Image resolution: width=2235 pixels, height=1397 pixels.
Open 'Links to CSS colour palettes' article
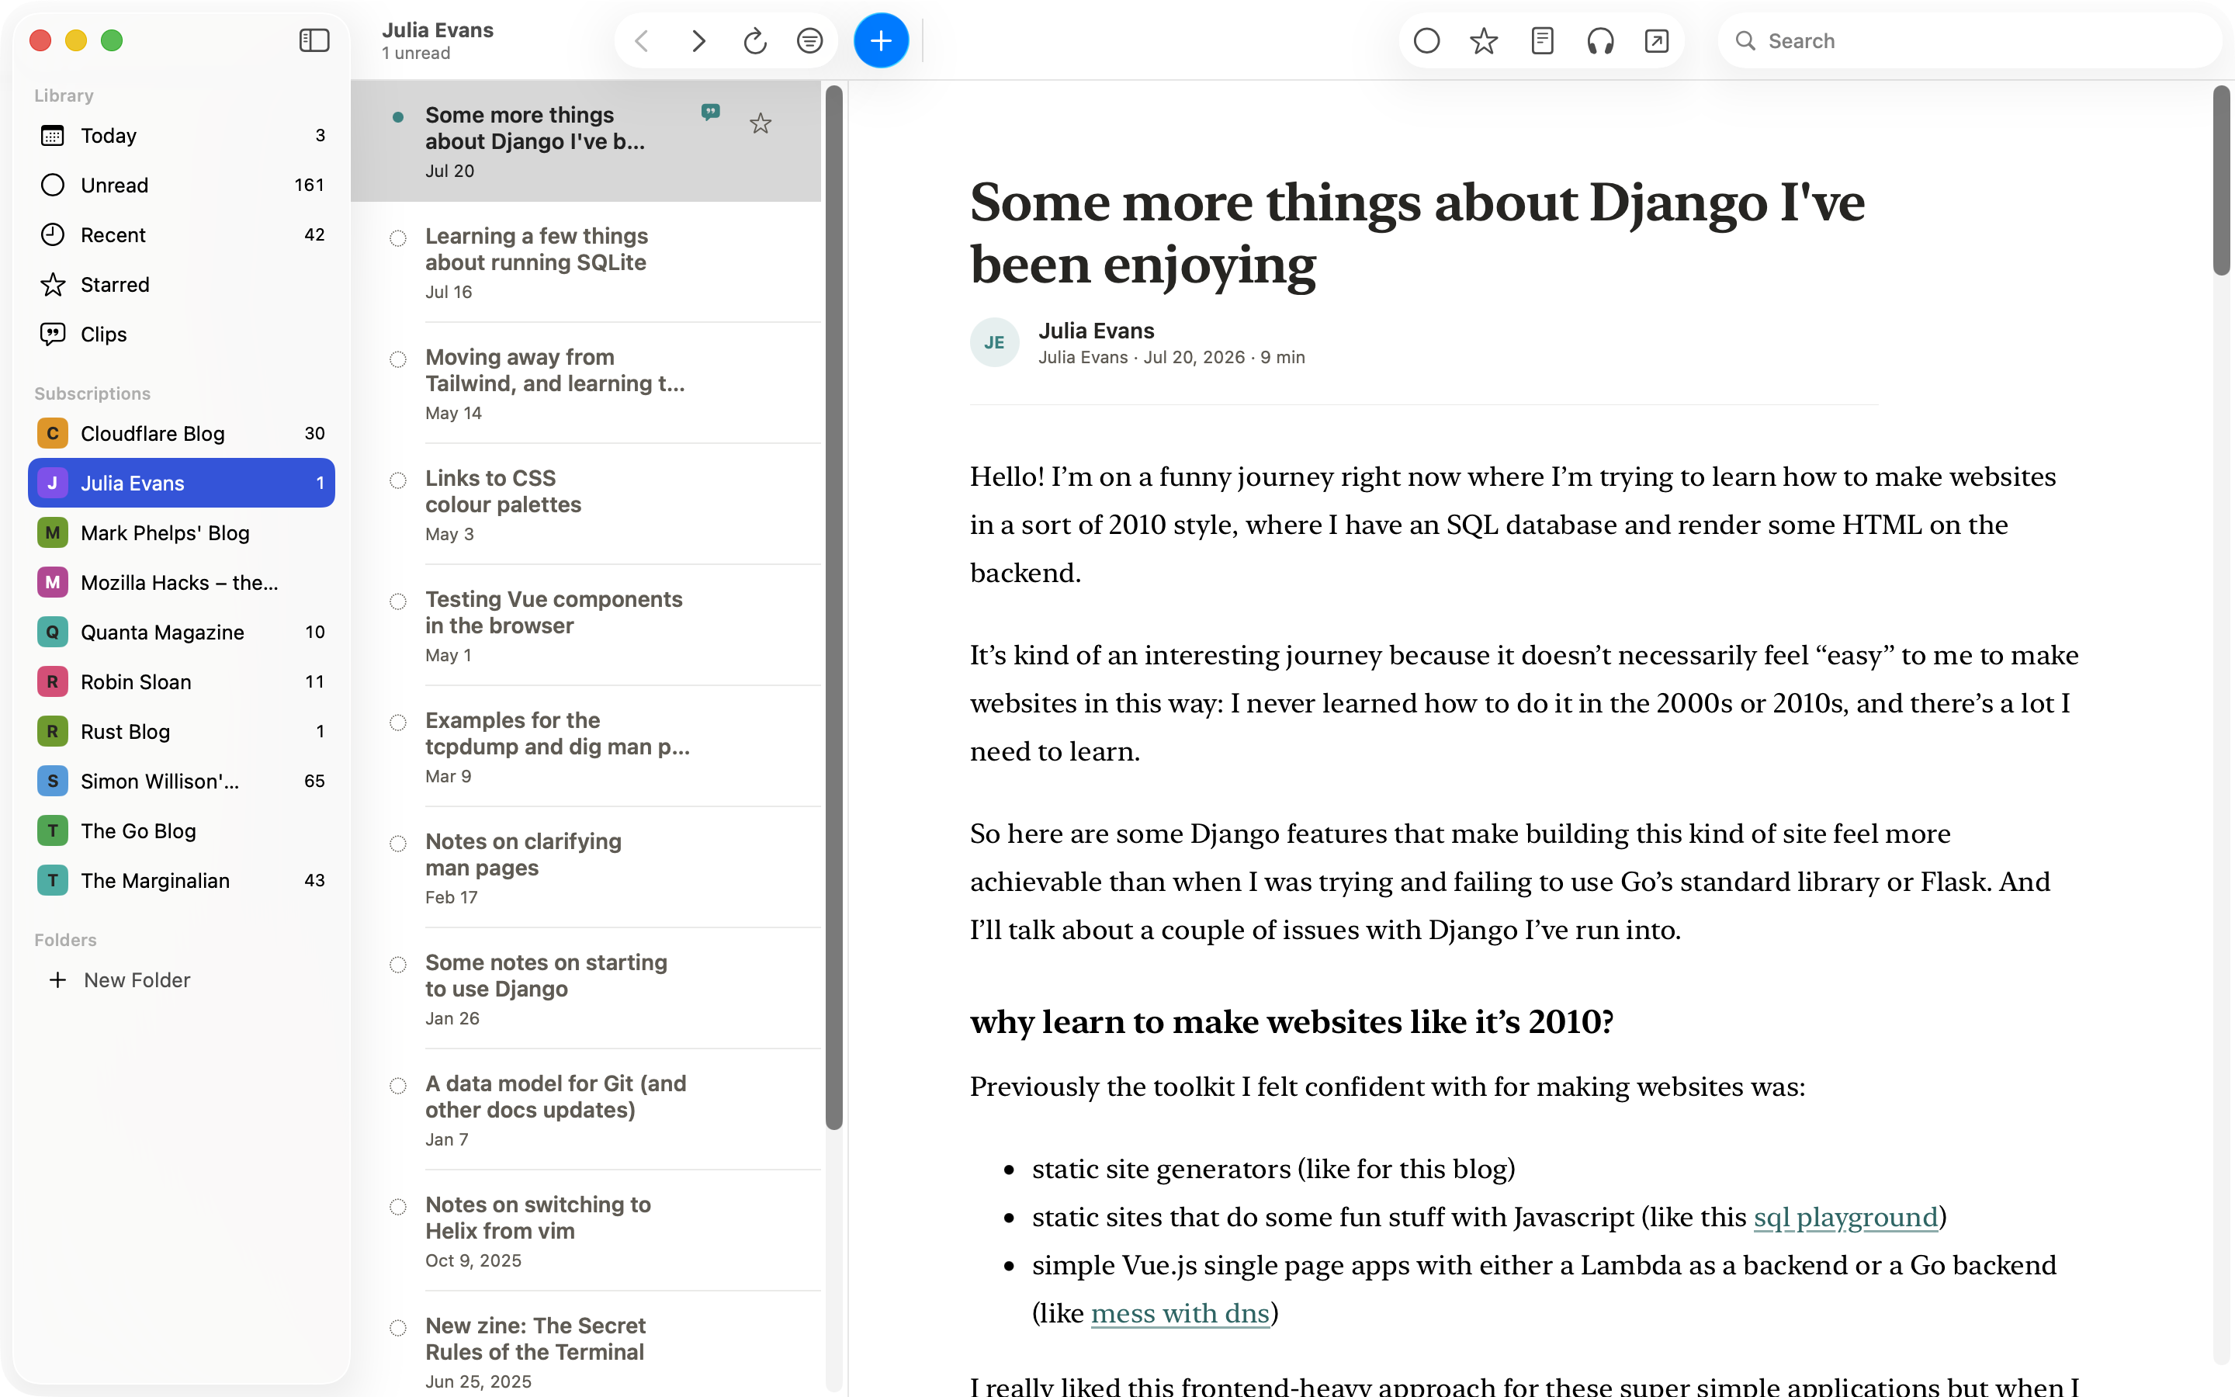point(586,504)
